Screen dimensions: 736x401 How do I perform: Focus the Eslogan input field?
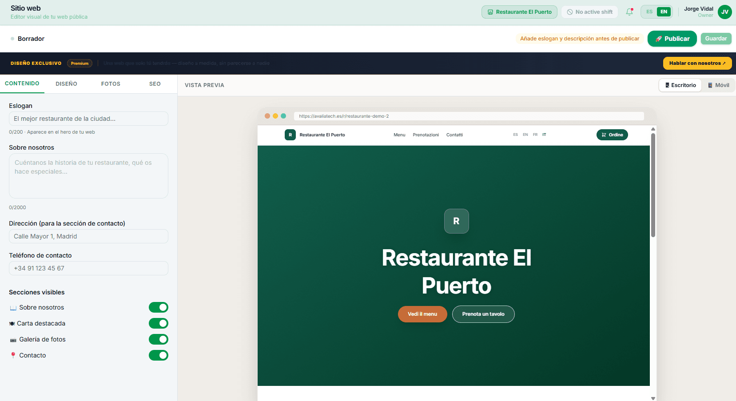(x=88, y=119)
